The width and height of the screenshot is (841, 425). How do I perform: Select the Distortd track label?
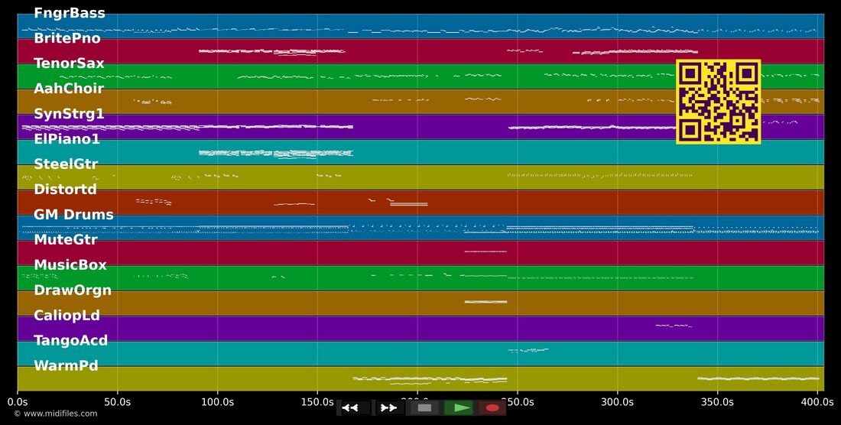pos(66,190)
